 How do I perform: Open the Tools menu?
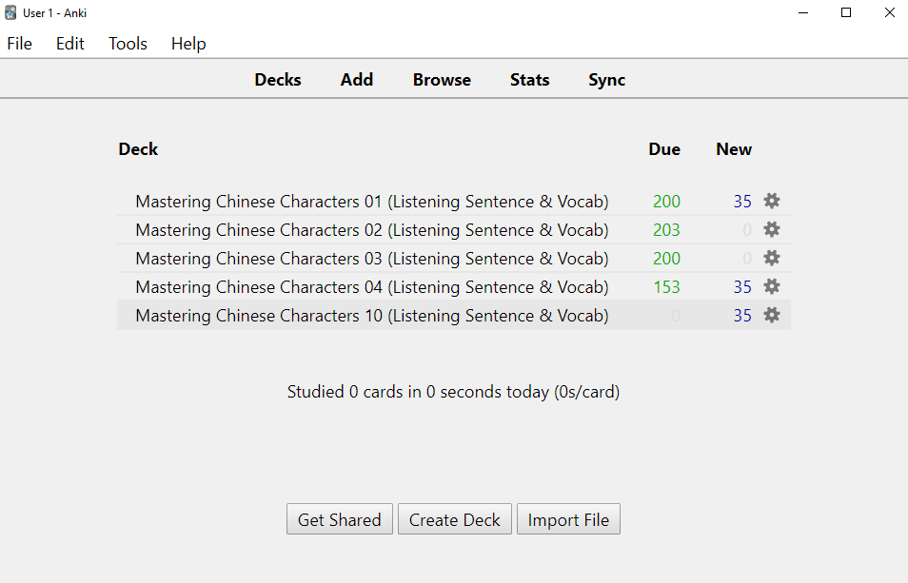[x=128, y=44]
